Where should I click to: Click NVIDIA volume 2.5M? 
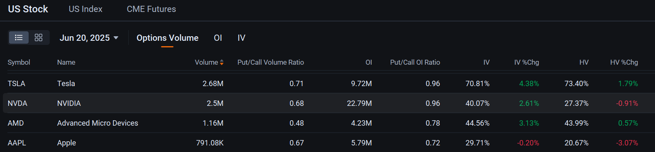pos(215,103)
